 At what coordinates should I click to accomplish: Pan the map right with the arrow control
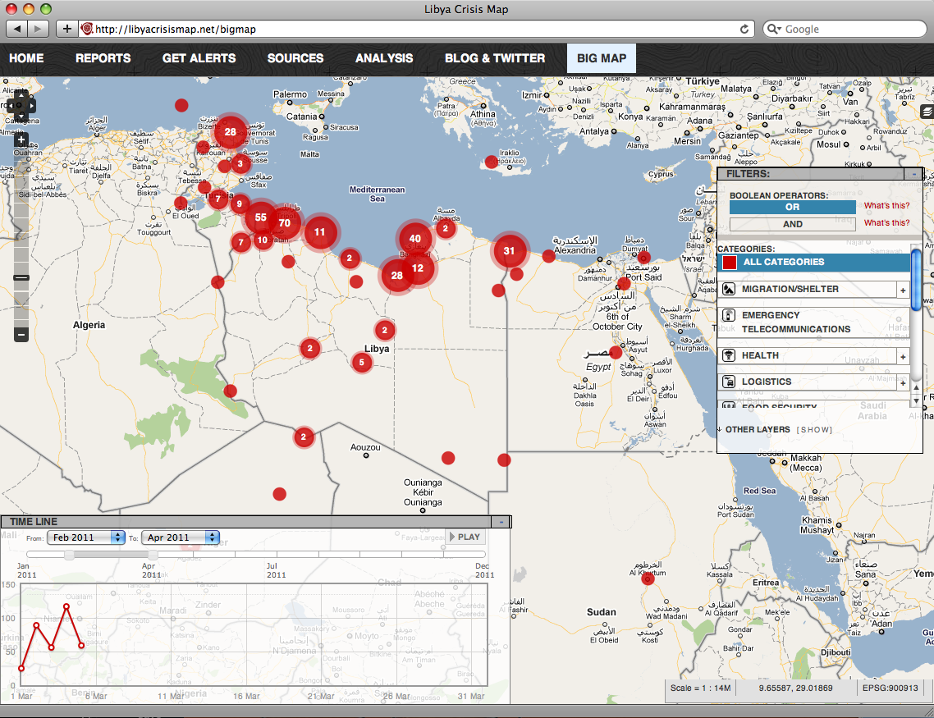coord(31,105)
